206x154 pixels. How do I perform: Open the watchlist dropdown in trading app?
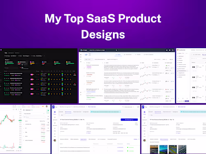tap(34, 114)
